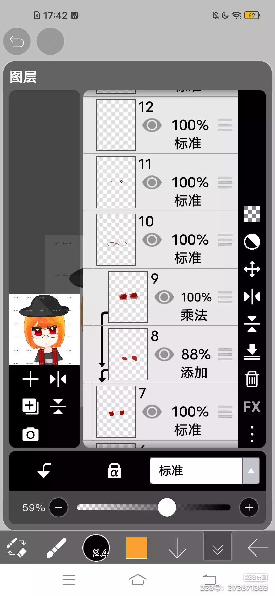This screenshot has height=596, width=275.
Task: Open the orange color swatch
Action: [137, 548]
